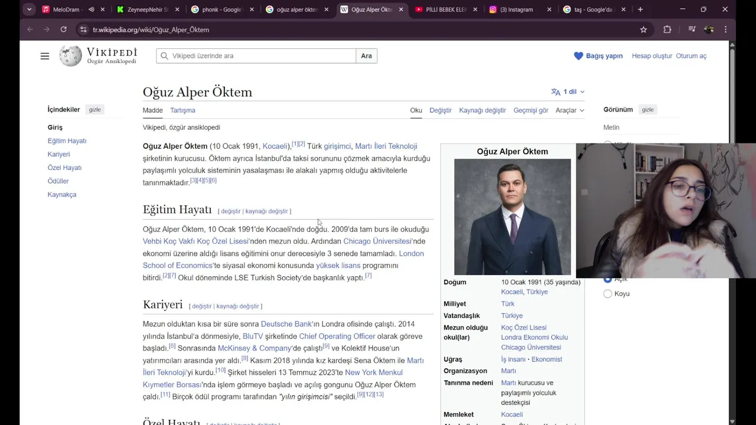Hide the İçindekiler contents sidebar
Viewport: 756px width, 425px height.
pyautogui.click(x=95, y=110)
